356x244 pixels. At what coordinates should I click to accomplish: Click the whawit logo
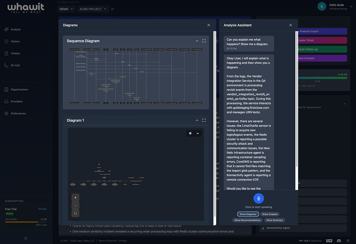pos(26,8)
